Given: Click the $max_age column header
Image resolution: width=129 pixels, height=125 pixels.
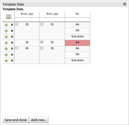Looking at the screenshot, I should coord(27,14).
